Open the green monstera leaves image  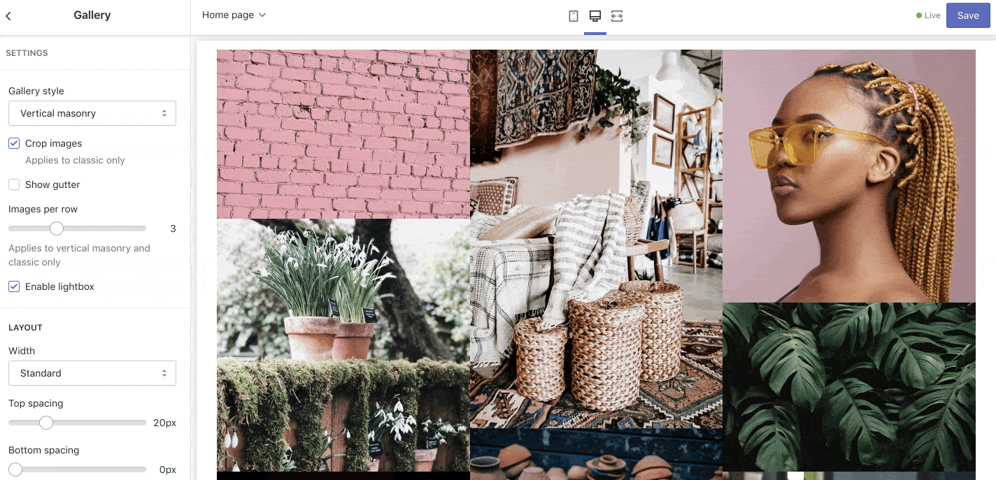(848, 386)
